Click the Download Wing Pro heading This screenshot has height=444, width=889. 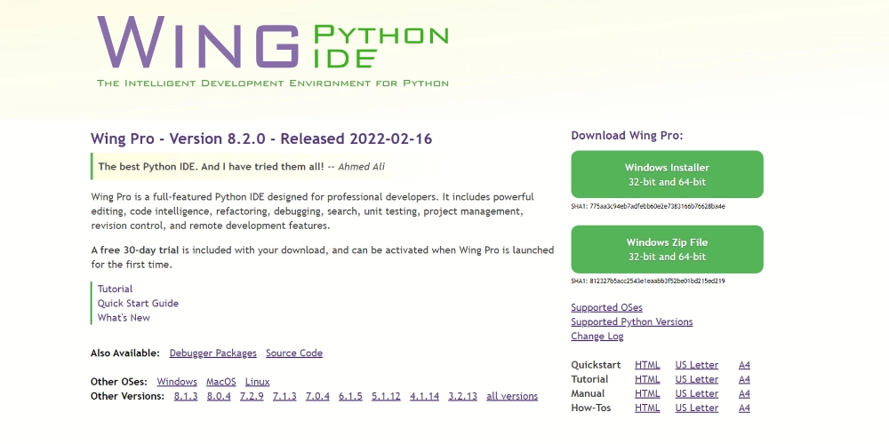(627, 136)
